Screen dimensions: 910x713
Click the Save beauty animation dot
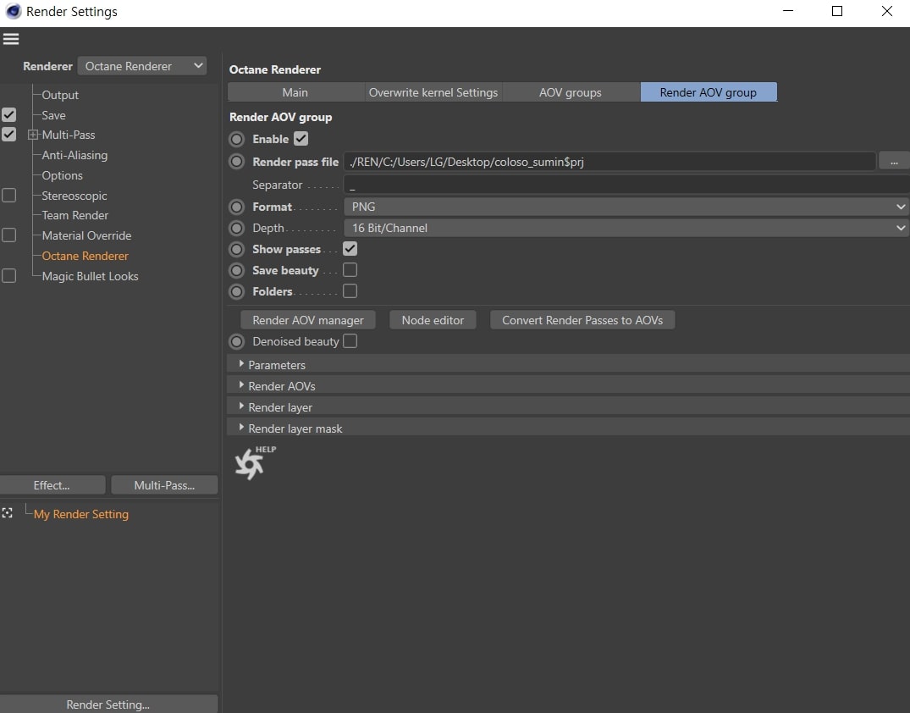(237, 271)
